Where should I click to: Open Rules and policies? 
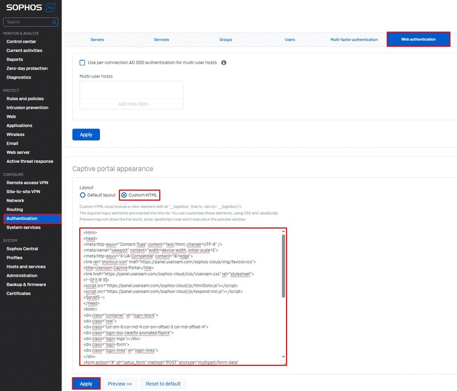click(25, 99)
